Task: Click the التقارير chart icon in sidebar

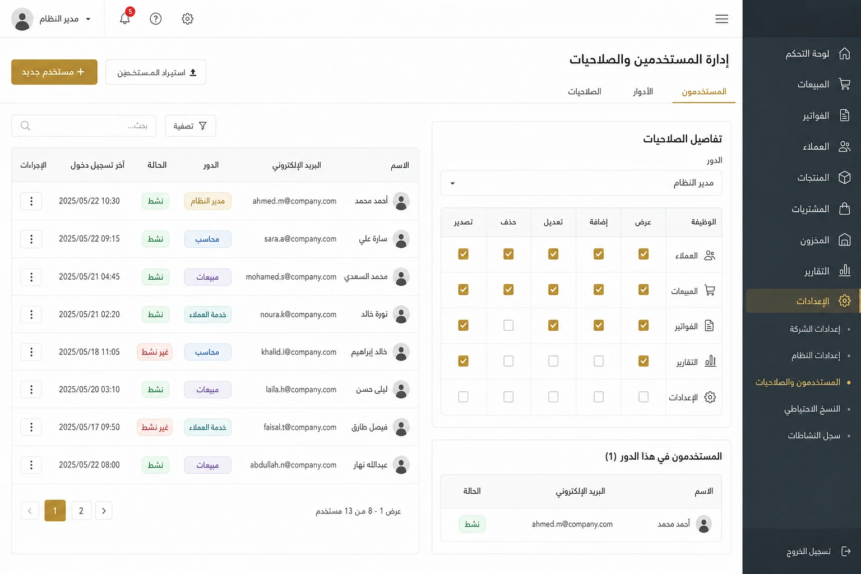Action: coord(845,271)
